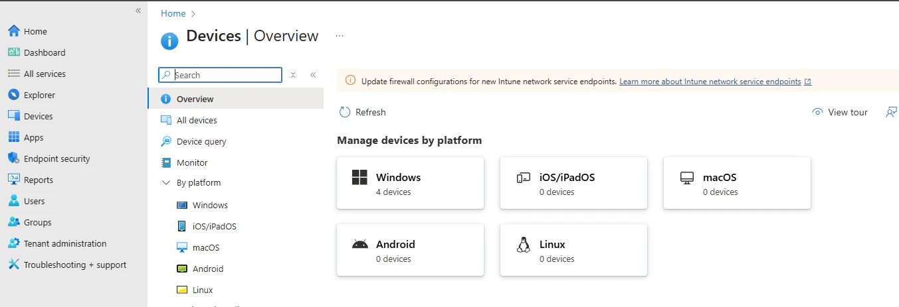The image size is (899, 307).
Task: Click the Apps grid icon
Action: [13, 137]
